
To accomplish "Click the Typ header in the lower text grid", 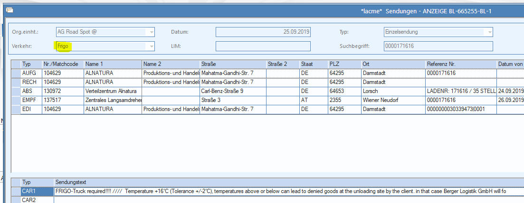I will click(37, 182).
